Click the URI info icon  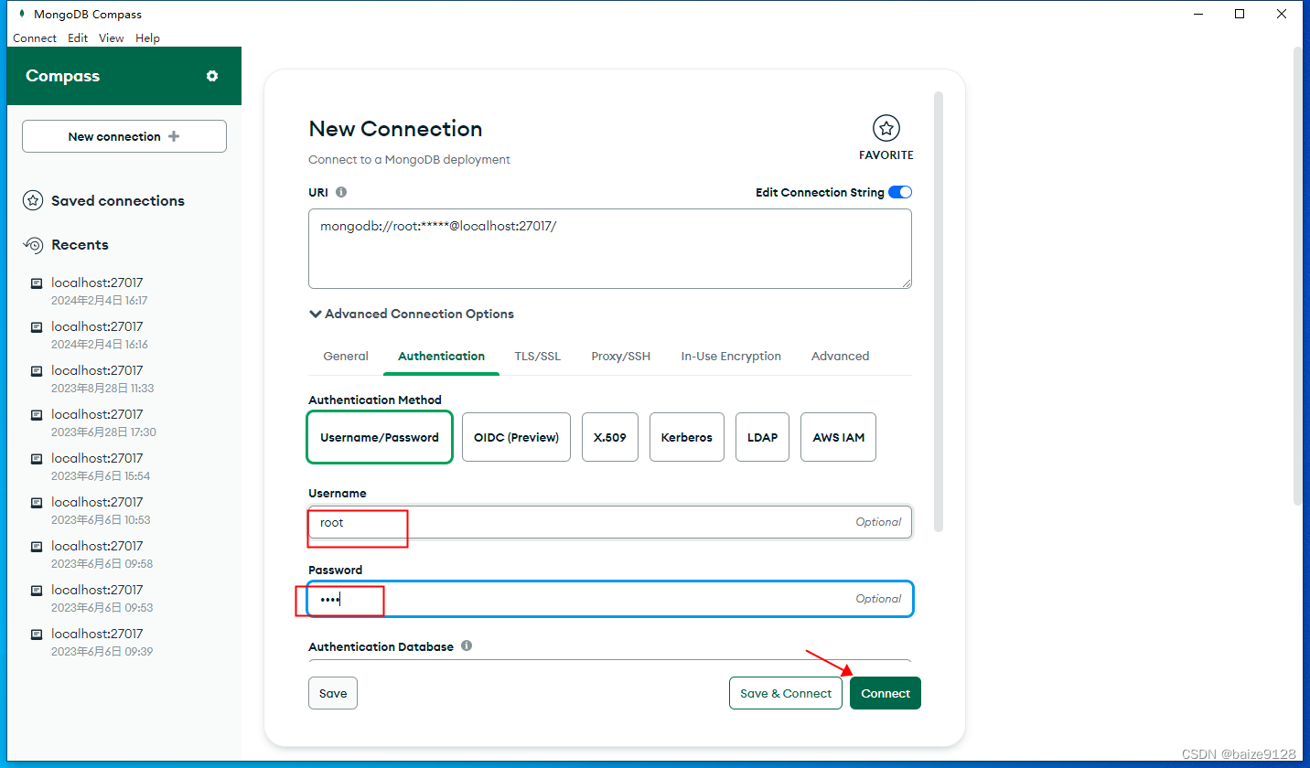point(341,192)
